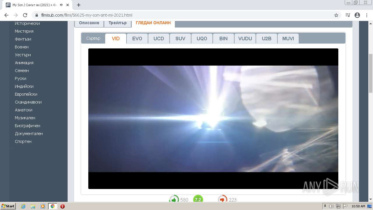373x210 pixels.
Task: Click the taskbar clock 10:58 AM
Action: tap(358, 206)
